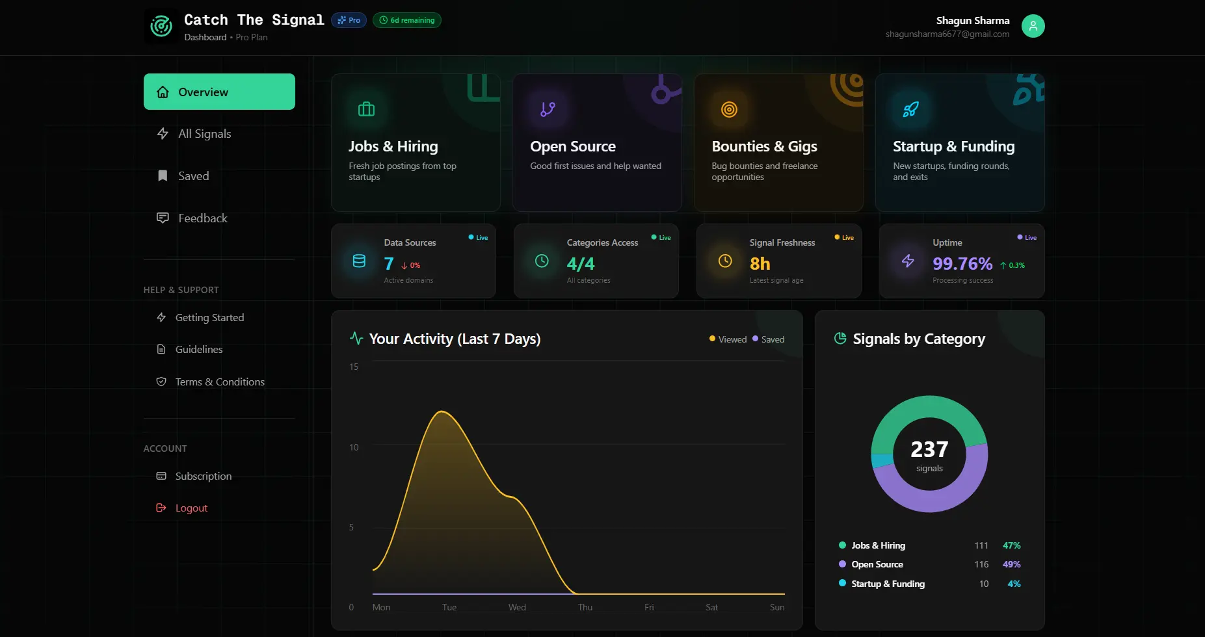Click the briefcase icon on Jobs & Hiring

click(x=366, y=109)
